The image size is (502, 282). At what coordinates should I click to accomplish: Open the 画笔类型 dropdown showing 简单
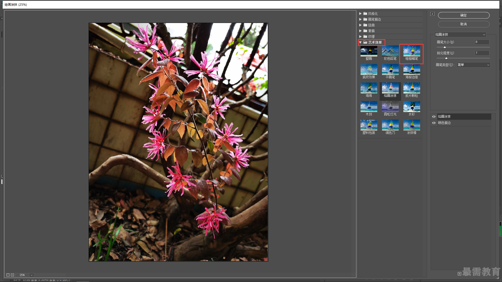[473, 65]
